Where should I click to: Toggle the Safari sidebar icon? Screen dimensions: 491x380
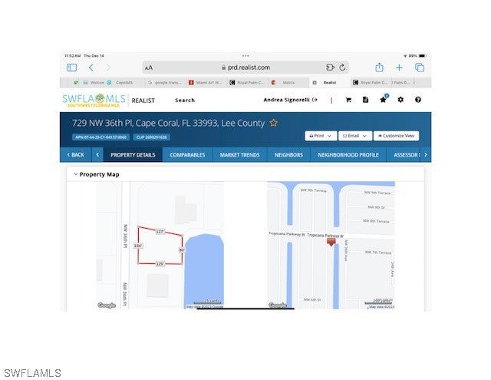[x=71, y=68]
